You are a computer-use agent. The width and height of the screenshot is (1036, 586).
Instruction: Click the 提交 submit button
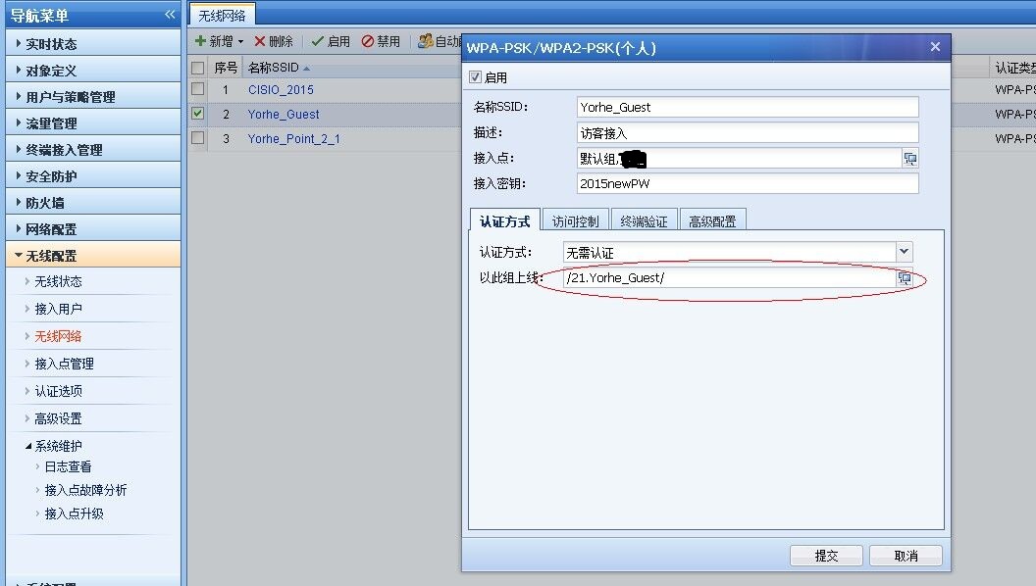[x=826, y=556]
